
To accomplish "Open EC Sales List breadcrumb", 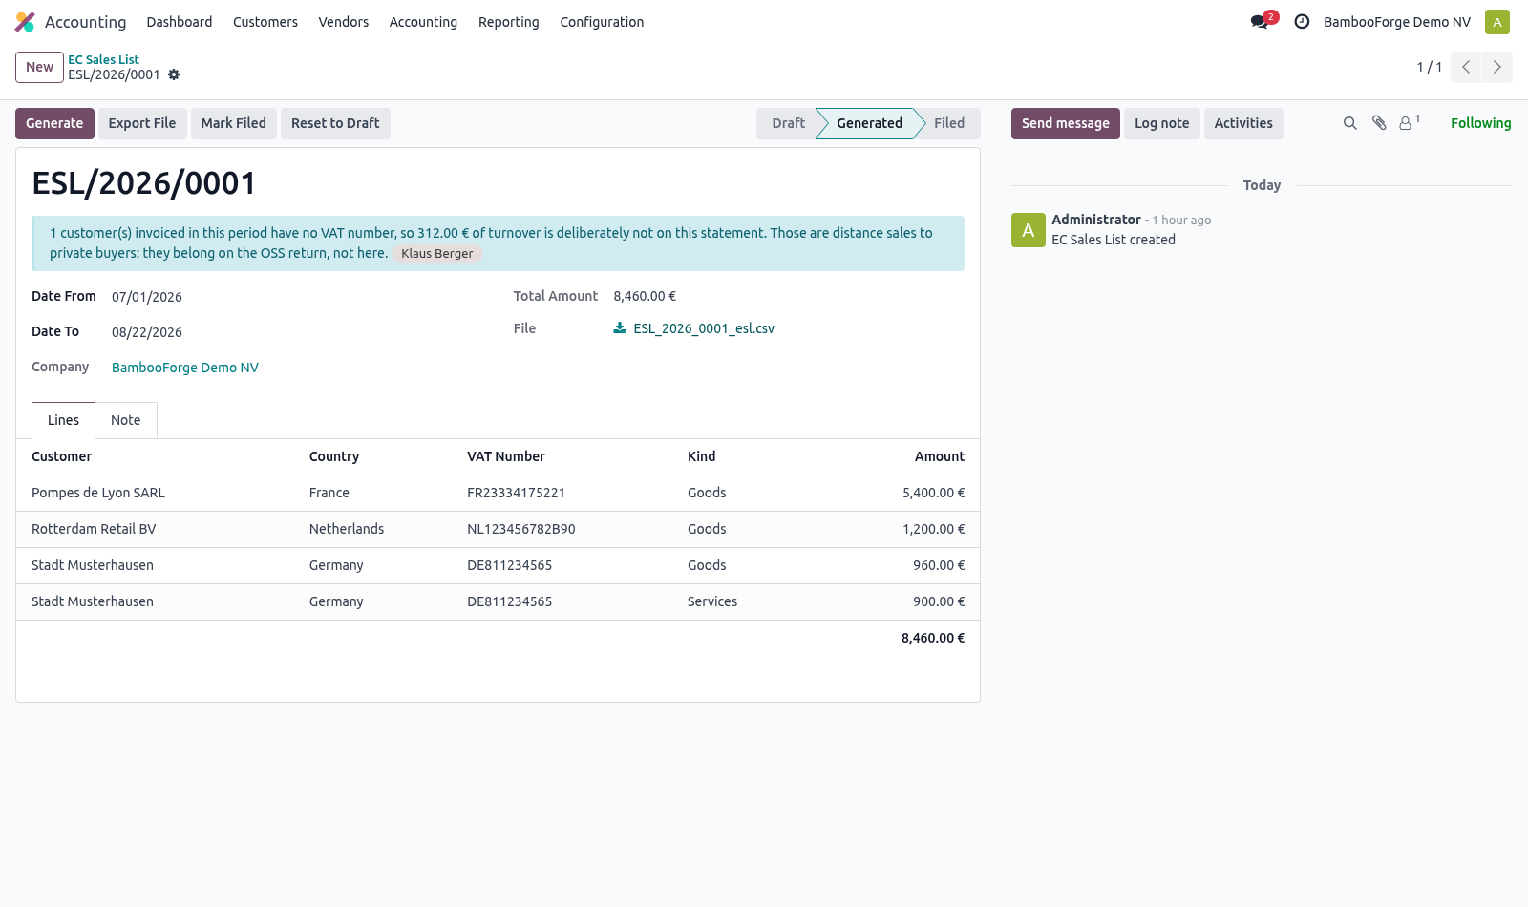I will (103, 59).
